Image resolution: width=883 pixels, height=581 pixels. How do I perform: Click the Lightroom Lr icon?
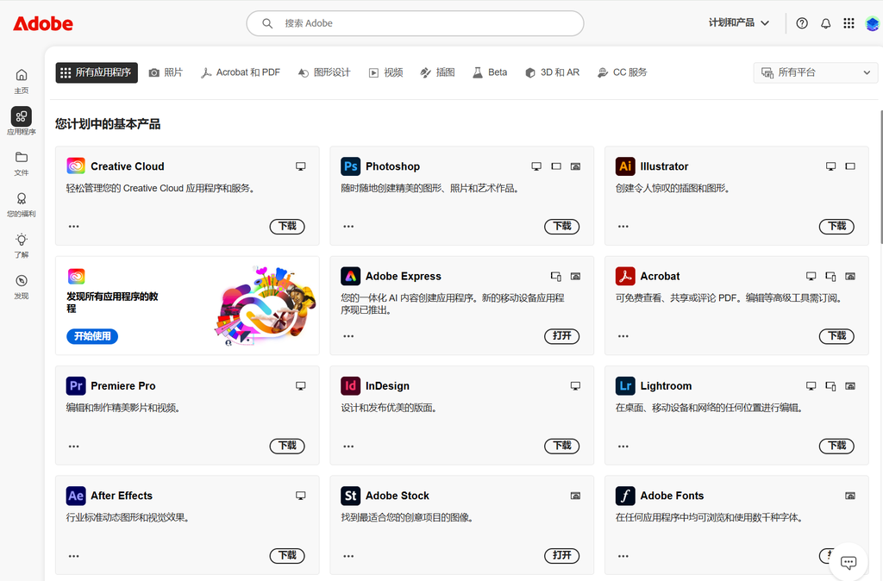[x=625, y=385]
